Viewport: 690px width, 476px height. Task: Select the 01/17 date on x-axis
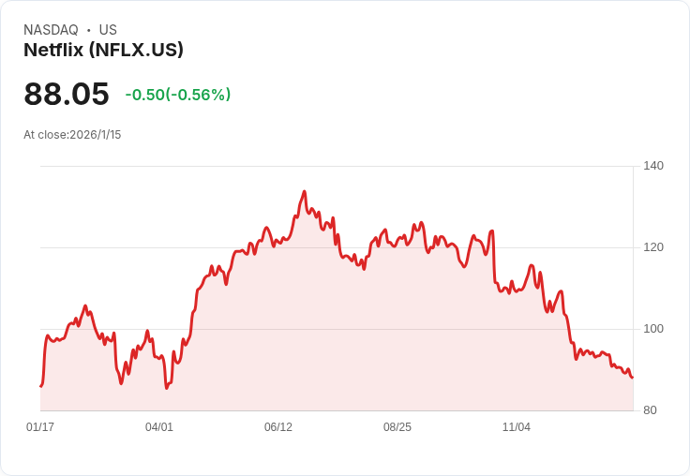(40, 427)
